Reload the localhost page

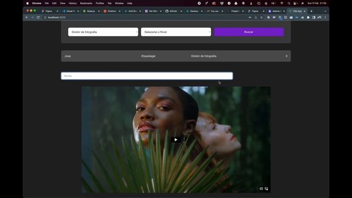(x=38, y=17)
